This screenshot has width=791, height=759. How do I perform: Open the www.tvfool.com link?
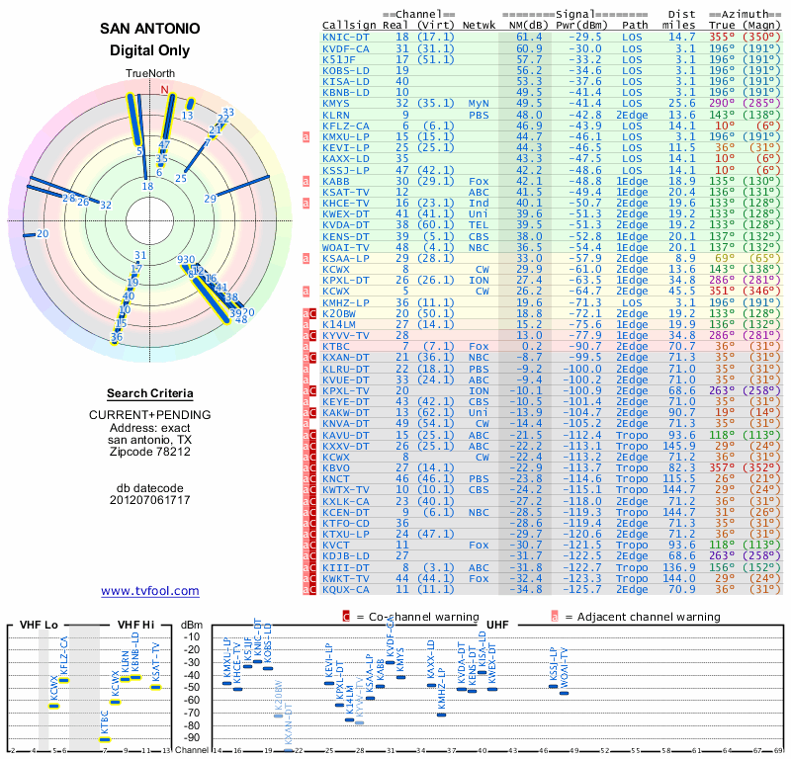coord(150,591)
